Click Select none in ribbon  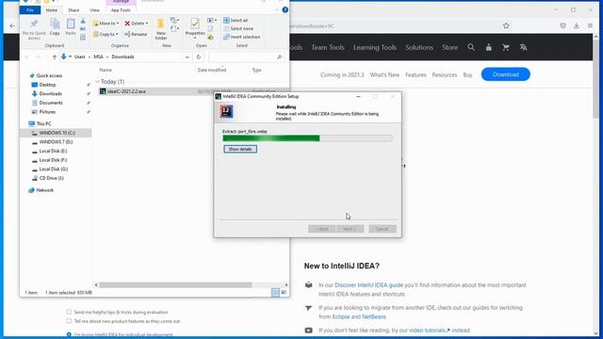pyautogui.click(x=238, y=29)
